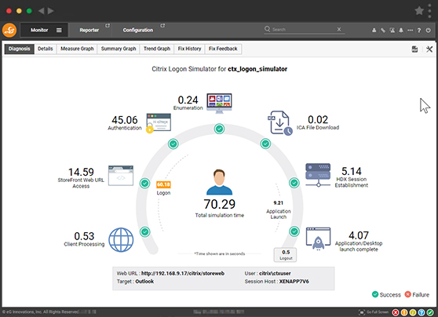Click the bookmark star icon

(419, 11)
